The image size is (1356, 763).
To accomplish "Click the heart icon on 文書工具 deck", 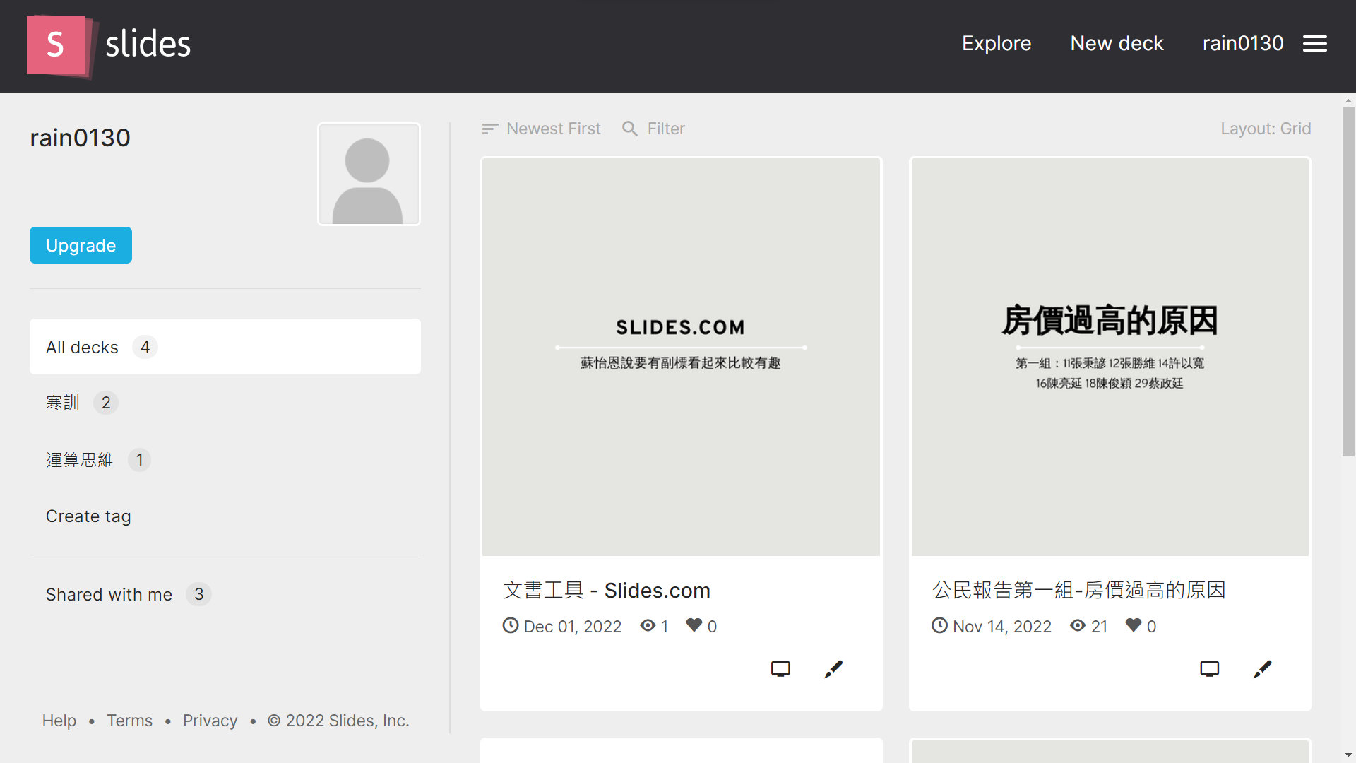I will click(x=694, y=625).
